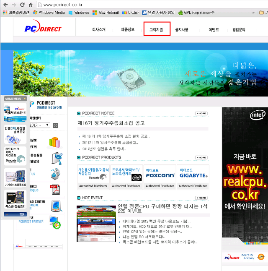Reload the page with refresh icon
268x271 pixels.
[x=22, y=5]
